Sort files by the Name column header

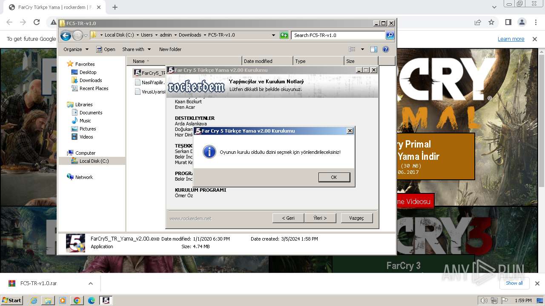[x=184, y=61]
